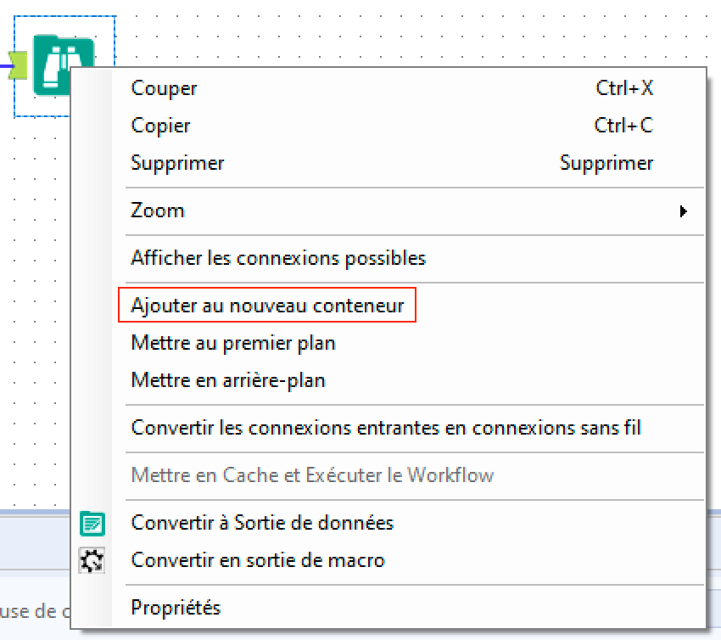Choose Couper from the context menu
The width and height of the screenshot is (721, 640).
coord(164,88)
